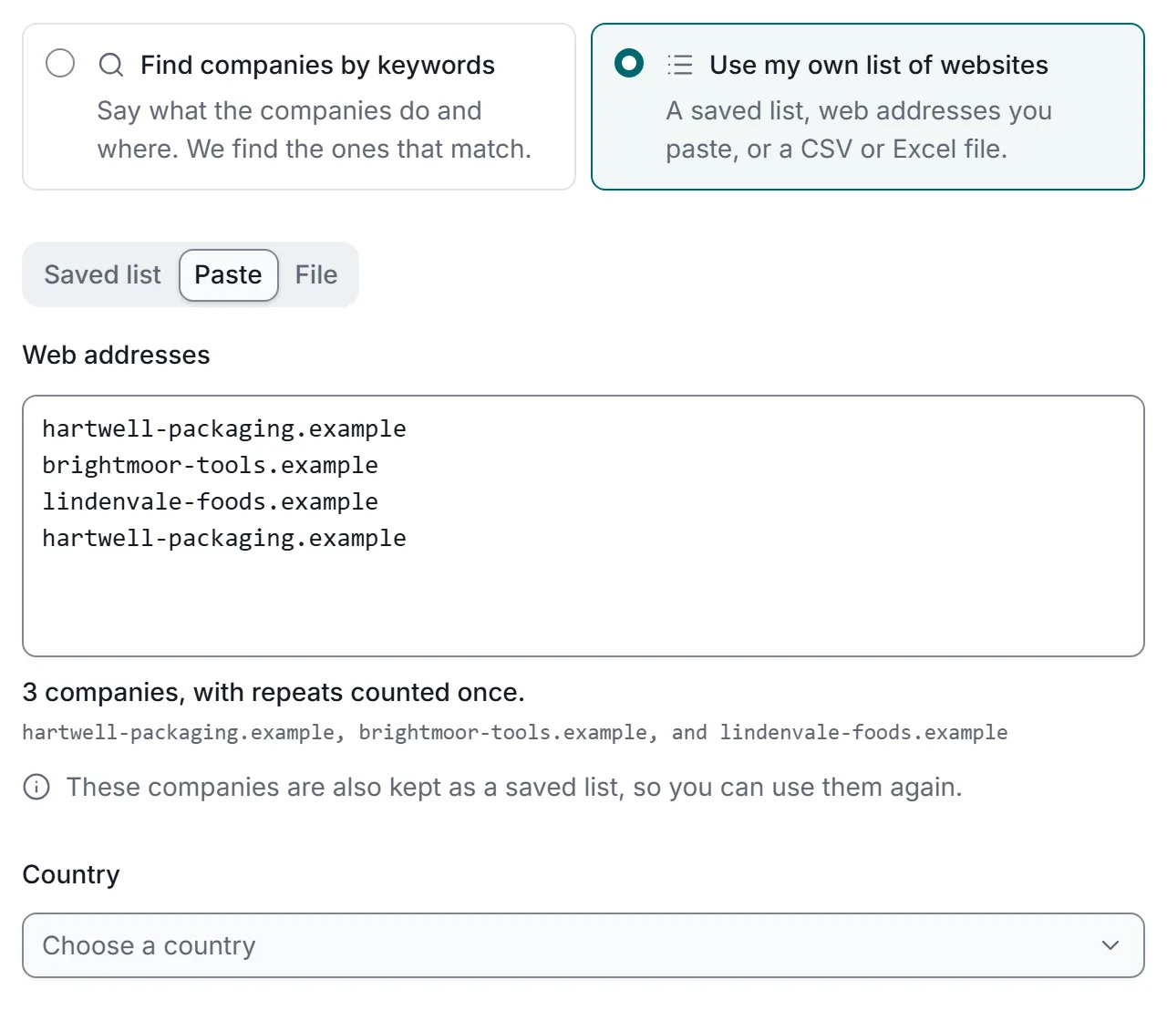Click the description A saved list, web addresses
This screenshot has height=1021, width=1167.
click(859, 129)
